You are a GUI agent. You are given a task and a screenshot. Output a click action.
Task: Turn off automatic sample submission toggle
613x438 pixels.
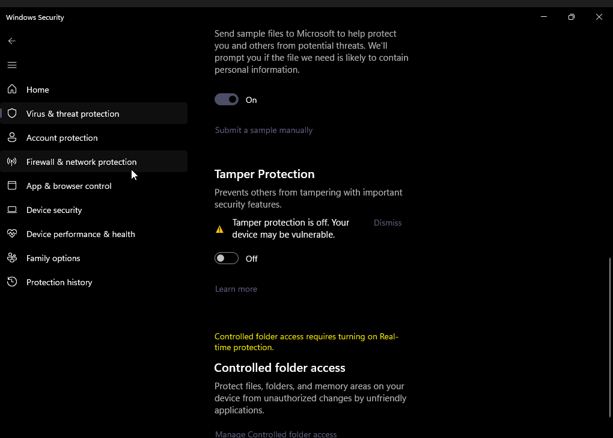pyautogui.click(x=227, y=99)
